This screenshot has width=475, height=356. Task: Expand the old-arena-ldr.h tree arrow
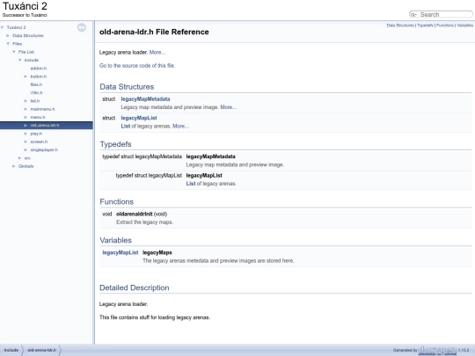point(26,126)
